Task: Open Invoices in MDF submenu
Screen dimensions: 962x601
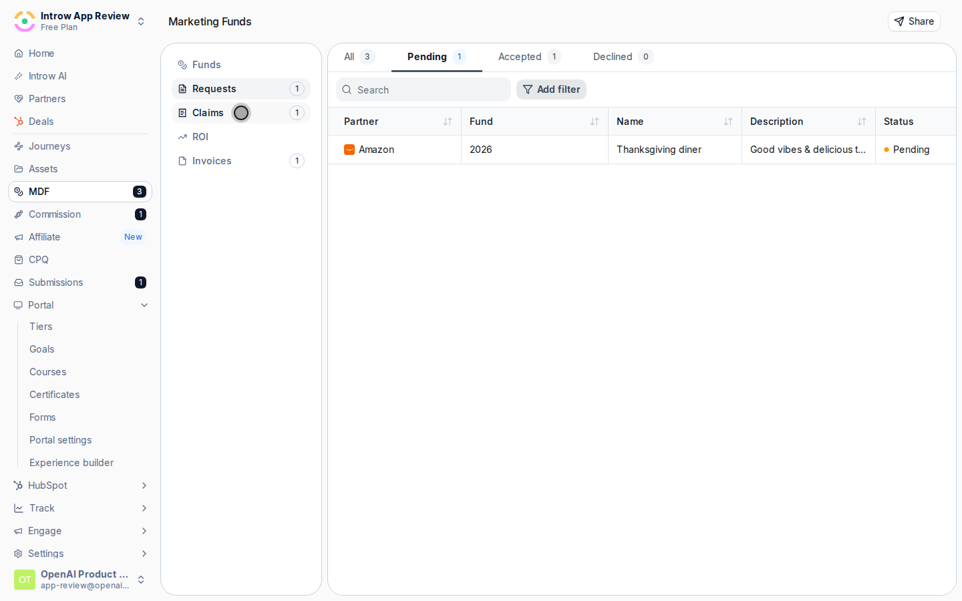Action: pyautogui.click(x=241, y=161)
